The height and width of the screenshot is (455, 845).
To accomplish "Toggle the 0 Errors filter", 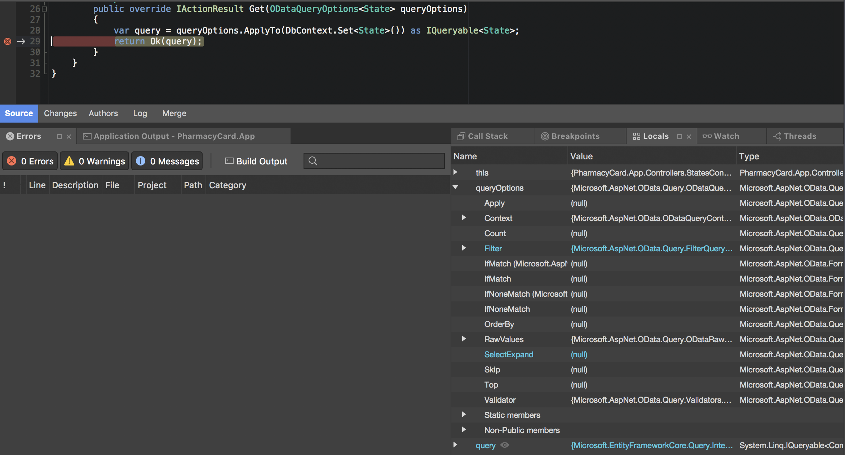I will 30,161.
